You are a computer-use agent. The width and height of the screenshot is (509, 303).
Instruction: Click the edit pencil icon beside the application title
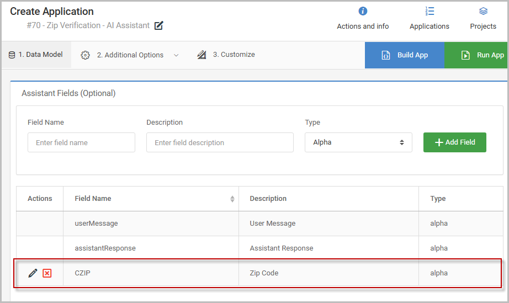coord(159,25)
